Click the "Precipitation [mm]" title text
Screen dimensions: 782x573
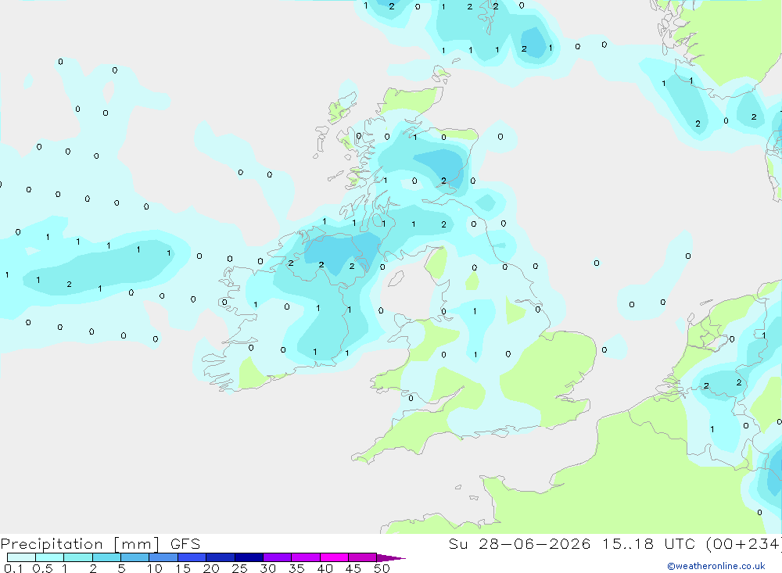point(81,543)
